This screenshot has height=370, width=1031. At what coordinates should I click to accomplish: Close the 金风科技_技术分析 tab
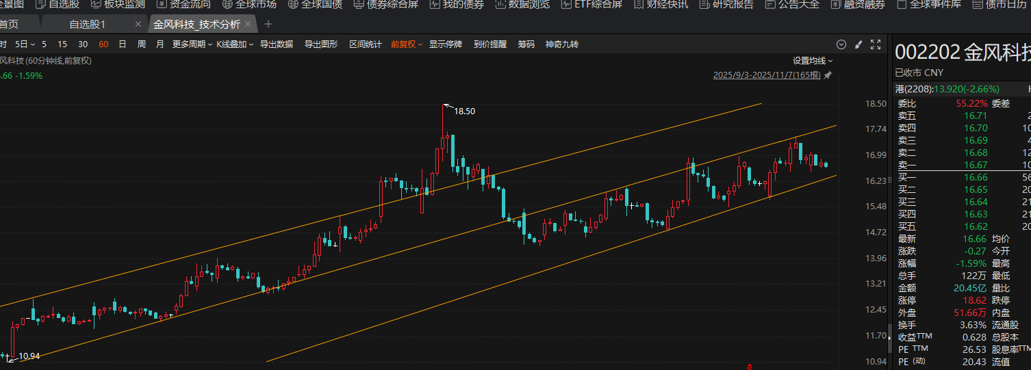249,24
